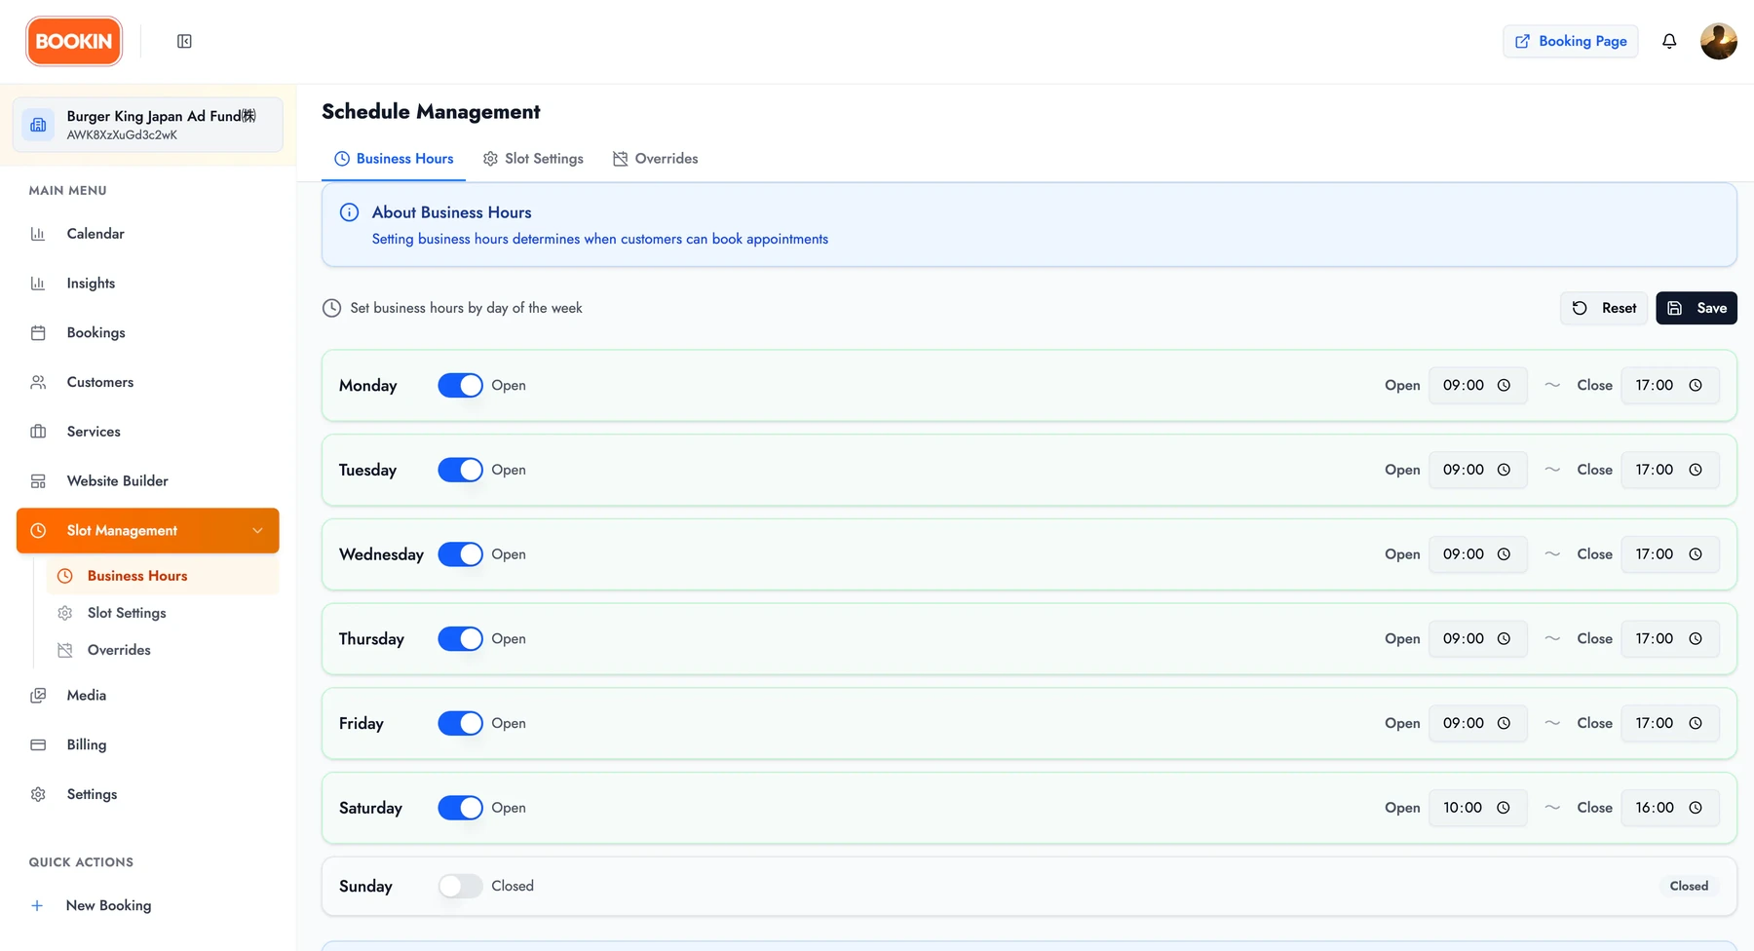Open the Booking Page link
Image resolution: width=1754 pixels, height=951 pixels.
1571,41
